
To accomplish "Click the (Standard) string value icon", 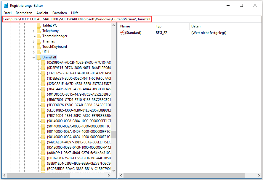I will (x=122, y=32).
